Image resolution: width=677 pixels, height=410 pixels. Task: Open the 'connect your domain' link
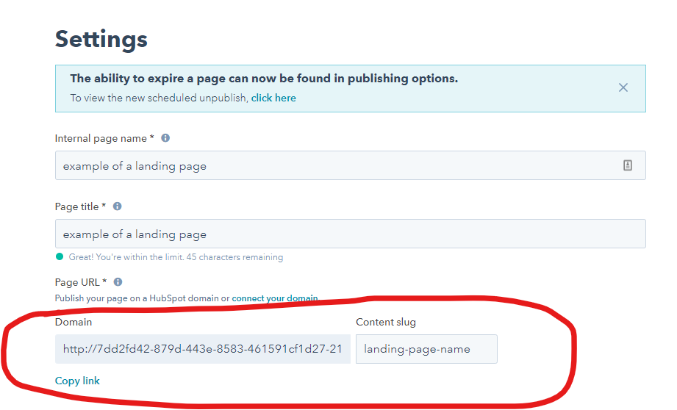275,298
